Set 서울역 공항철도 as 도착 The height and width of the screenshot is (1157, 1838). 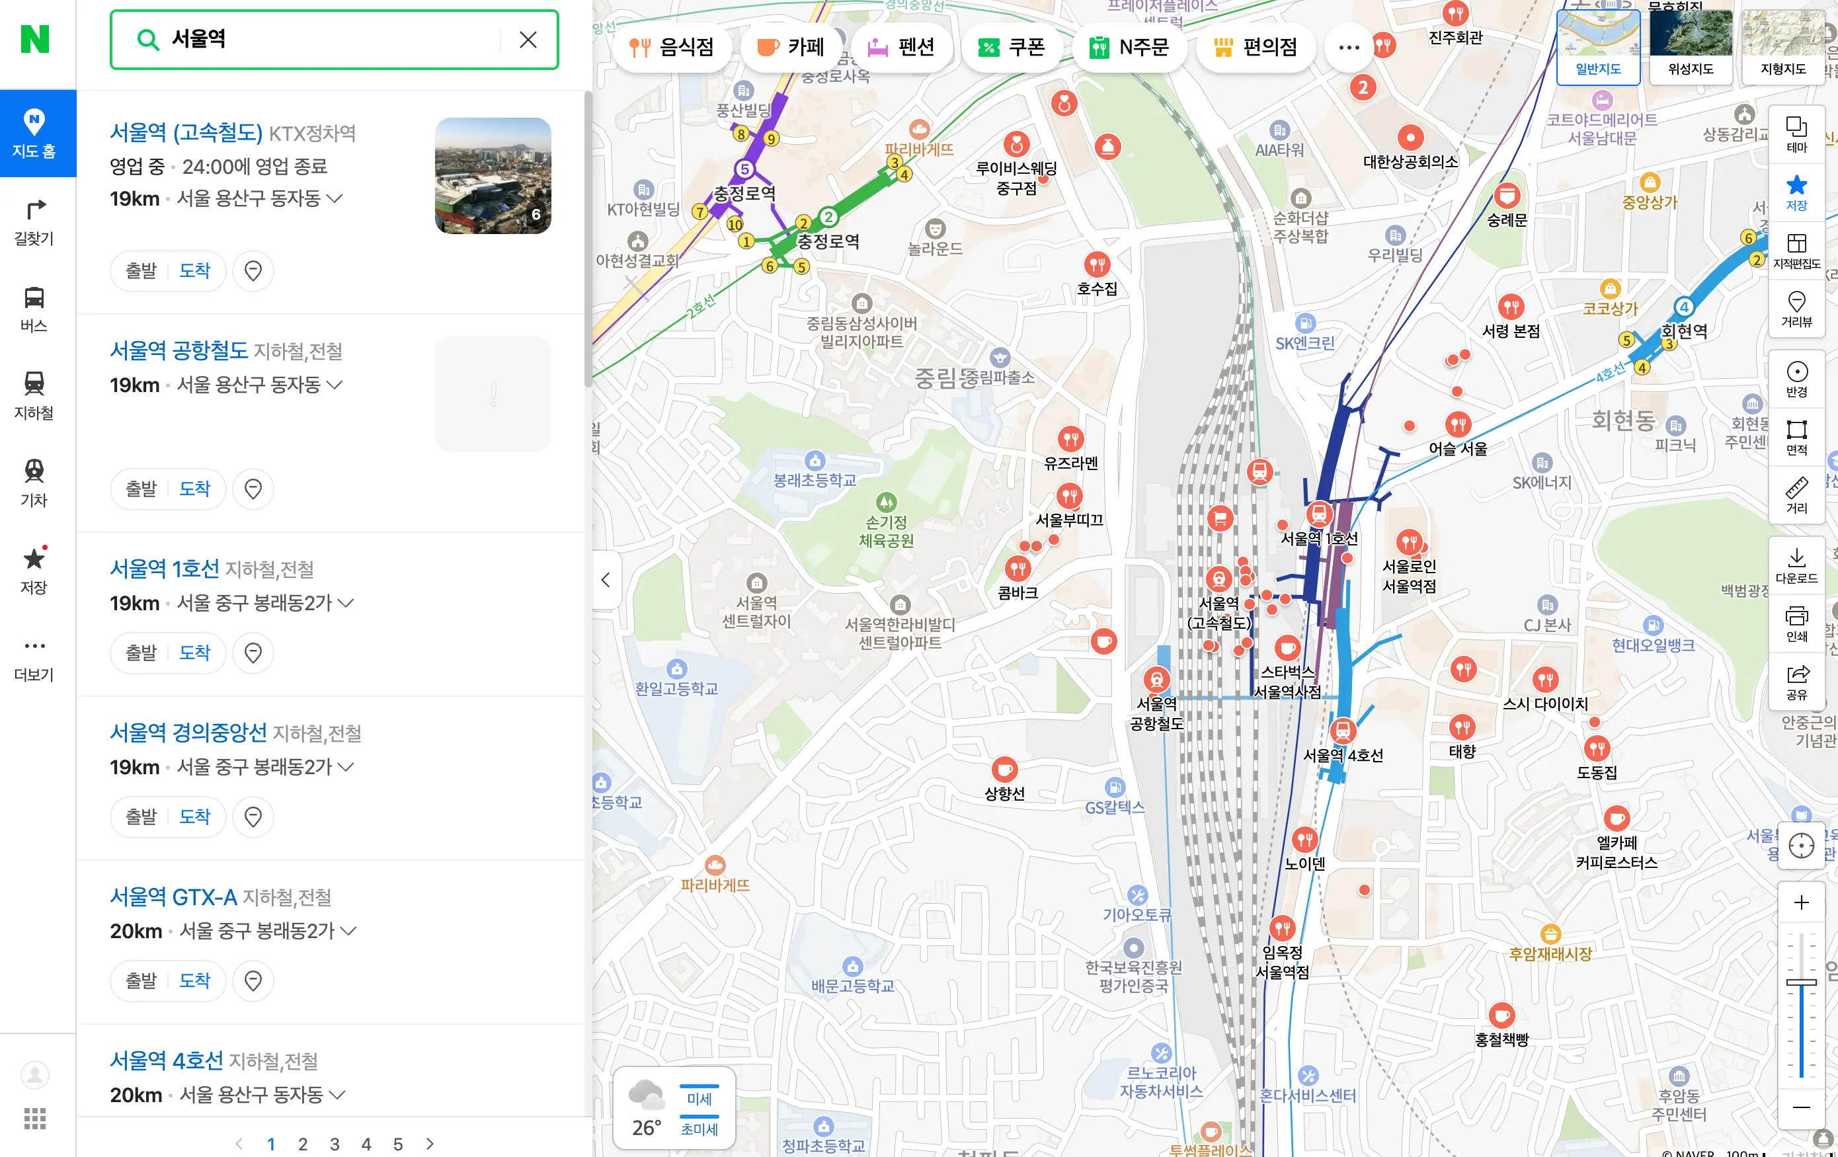194,489
